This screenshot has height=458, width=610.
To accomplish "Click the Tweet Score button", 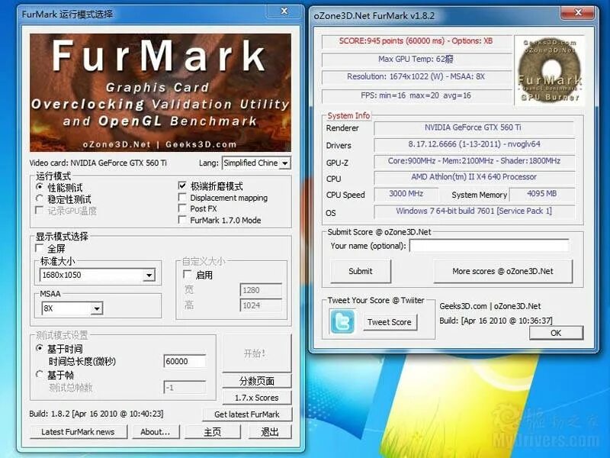I will coord(390,322).
